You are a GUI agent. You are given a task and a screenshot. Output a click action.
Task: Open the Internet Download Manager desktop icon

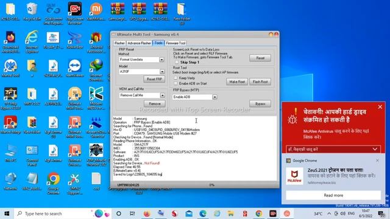click(x=96, y=70)
